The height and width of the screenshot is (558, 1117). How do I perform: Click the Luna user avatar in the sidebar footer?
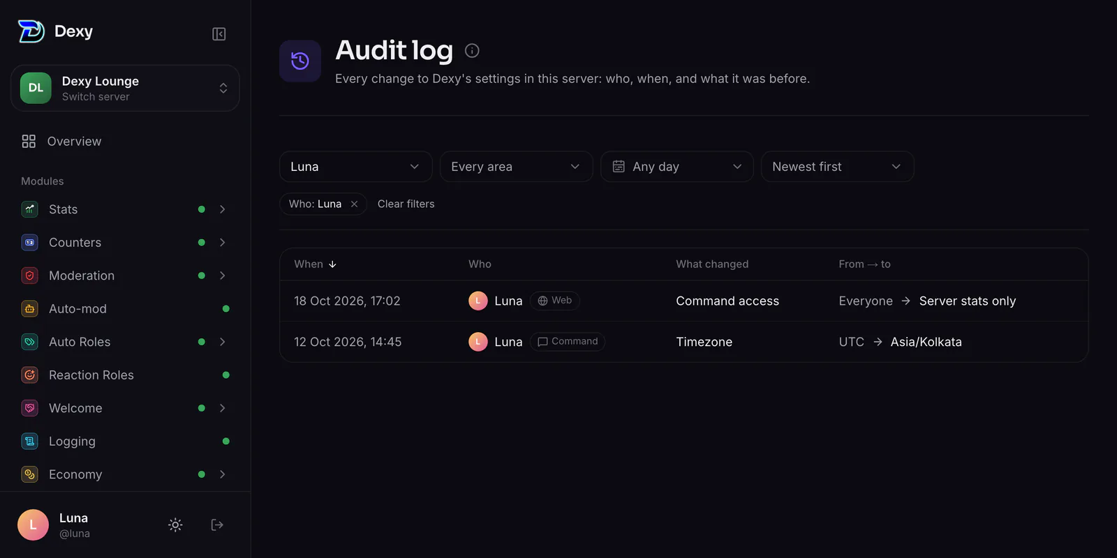pyautogui.click(x=33, y=525)
